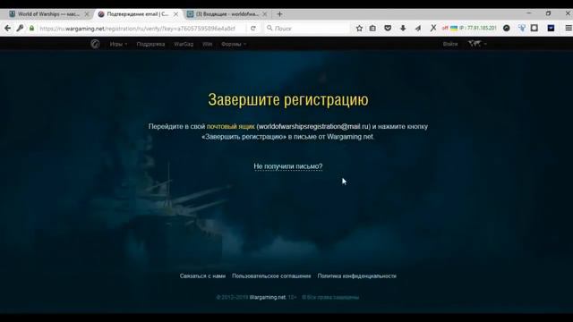The image size is (573, 322).
Task: Select the Подтверждение email tab
Action: 137,14
